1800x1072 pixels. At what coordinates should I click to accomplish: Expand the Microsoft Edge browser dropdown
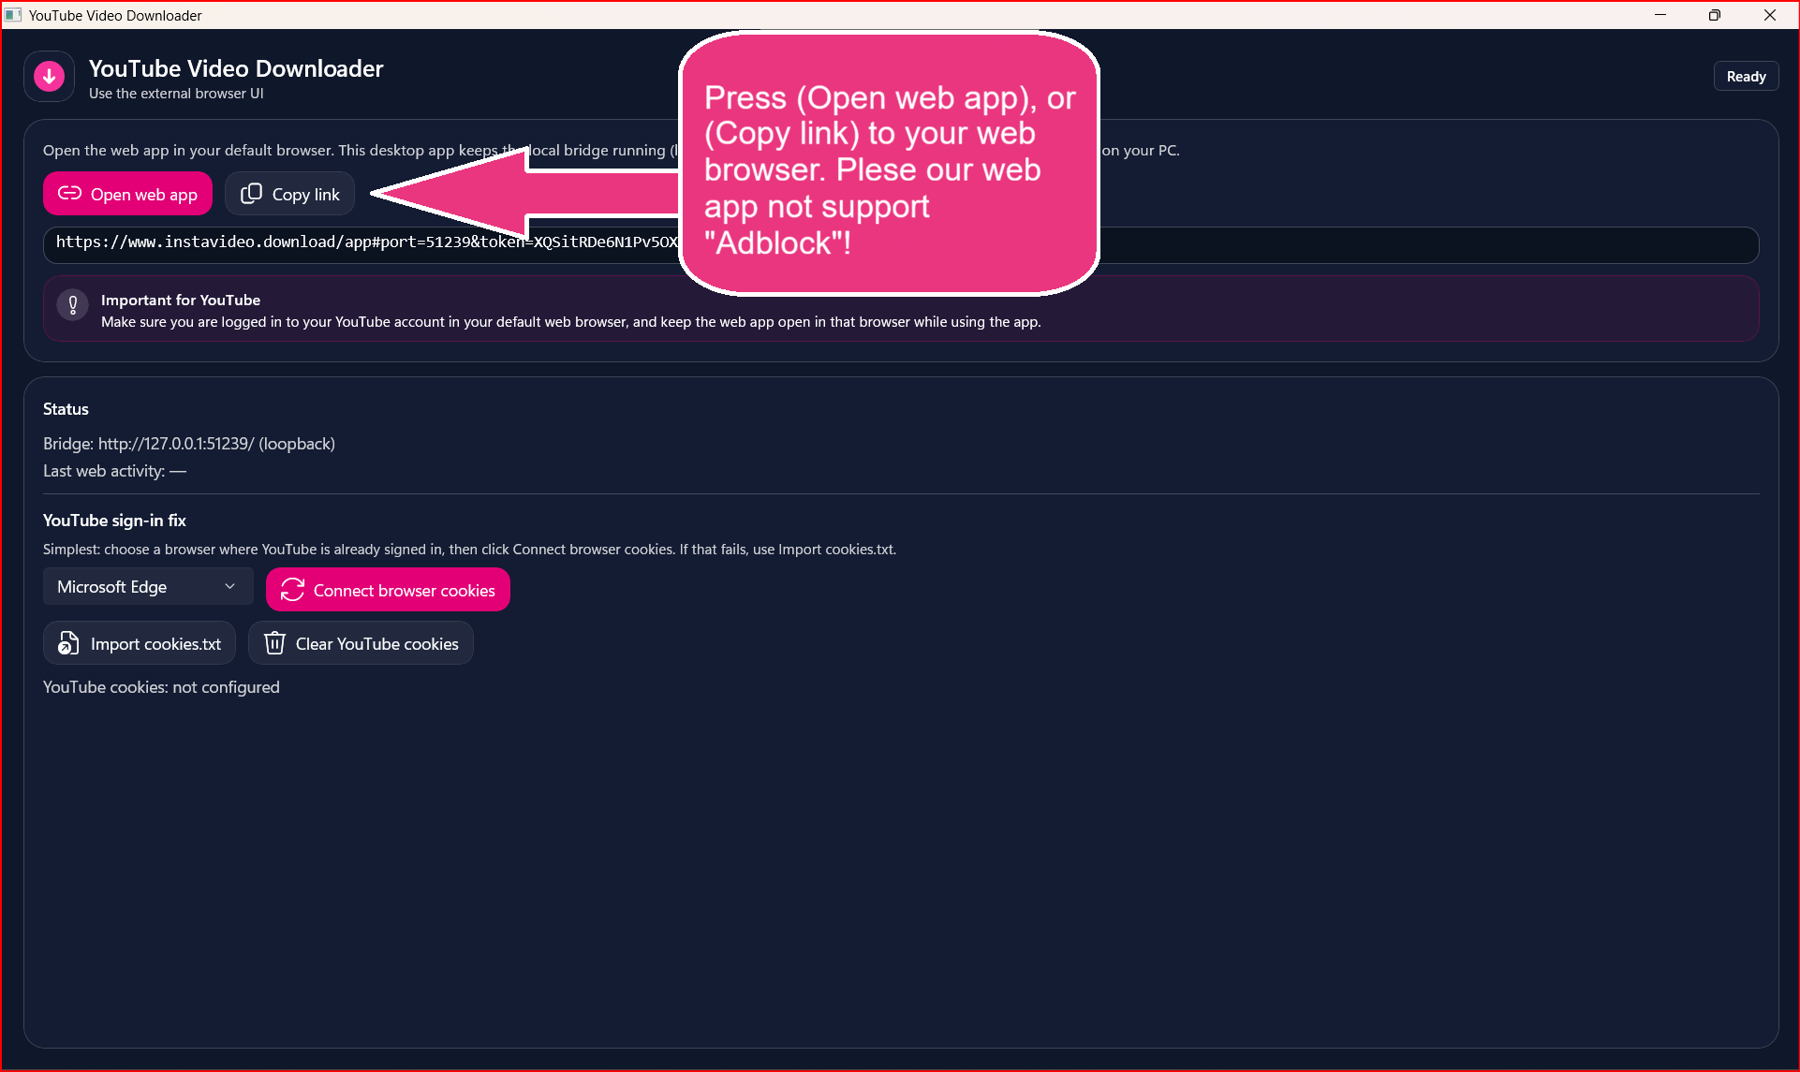[148, 587]
